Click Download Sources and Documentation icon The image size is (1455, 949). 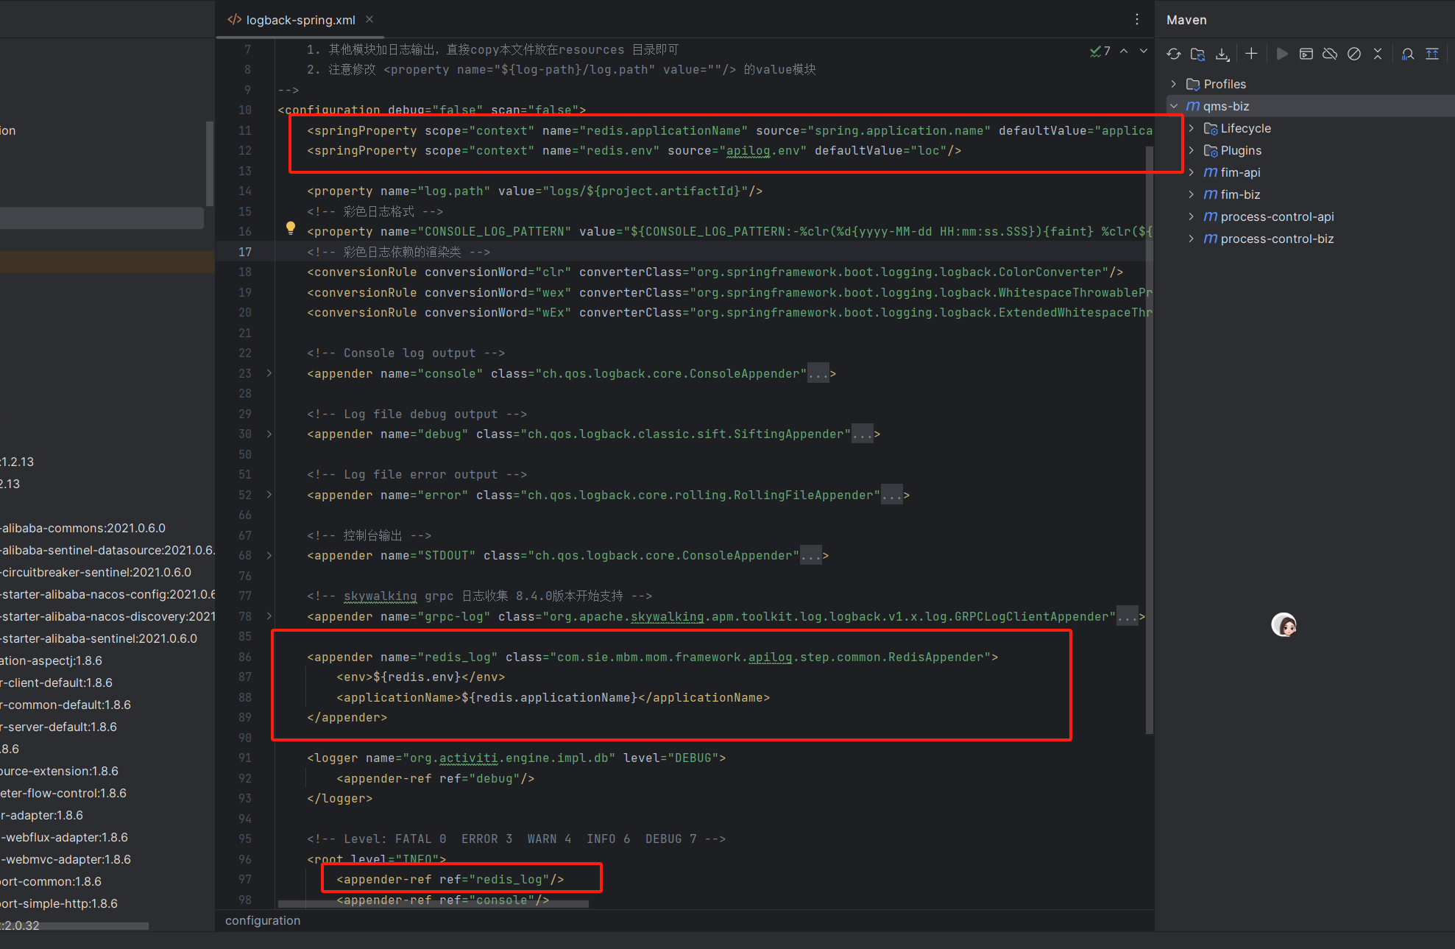(1222, 54)
